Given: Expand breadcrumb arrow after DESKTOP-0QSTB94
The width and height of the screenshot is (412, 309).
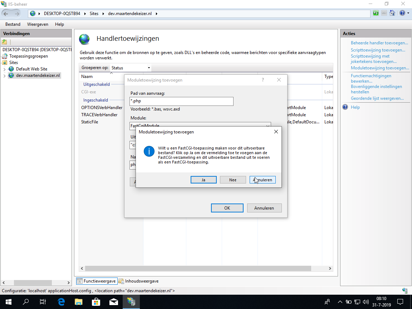Looking at the screenshot, I should pyautogui.click(x=85, y=14).
